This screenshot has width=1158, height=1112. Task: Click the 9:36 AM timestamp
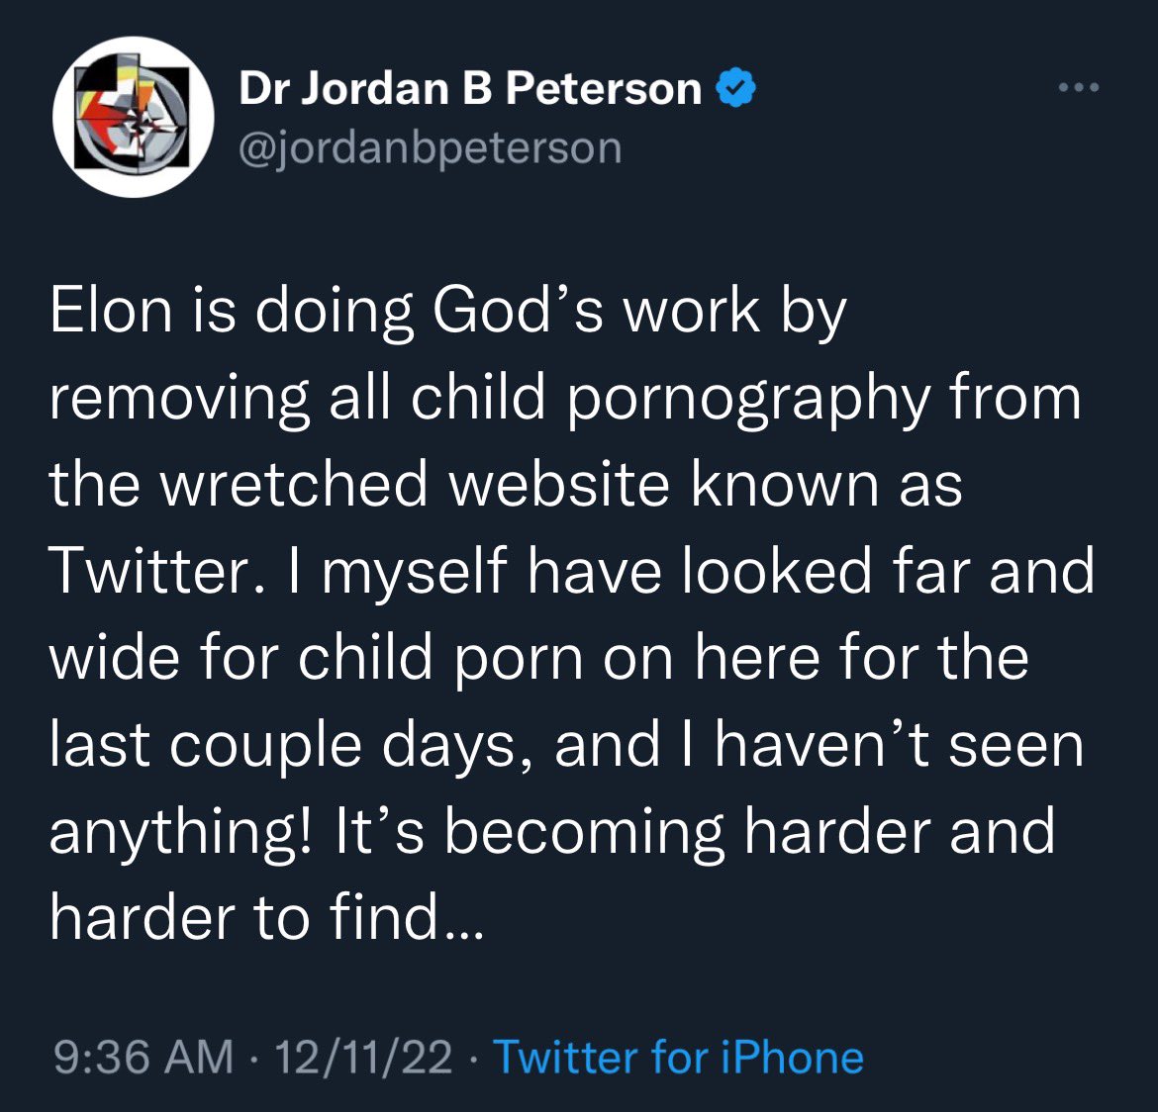pyautogui.click(x=142, y=1057)
